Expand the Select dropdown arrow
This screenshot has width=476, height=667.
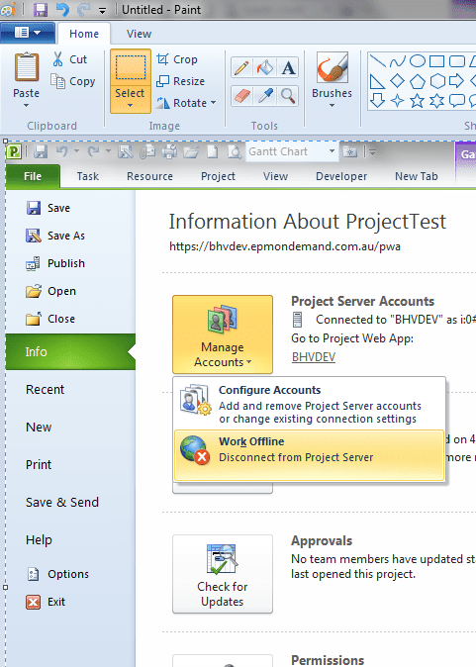[131, 105]
